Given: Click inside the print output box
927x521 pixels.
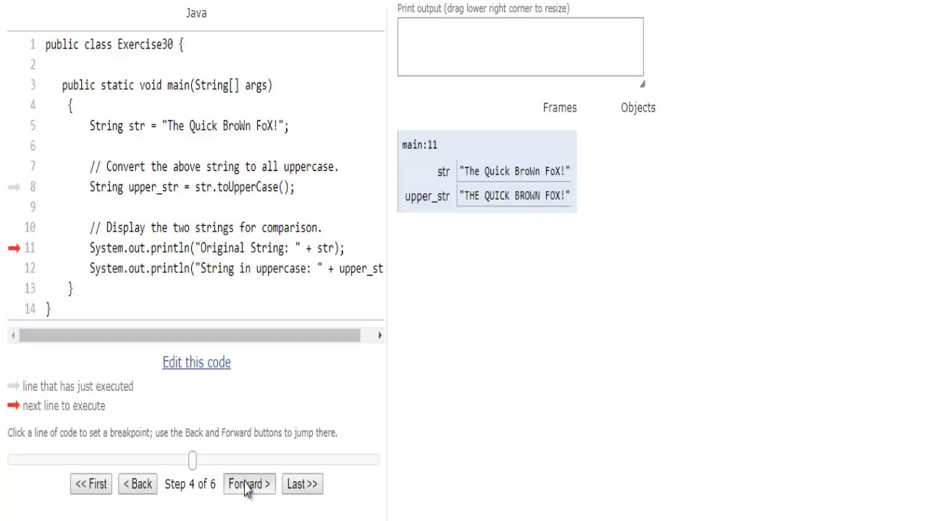Looking at the screenshot, I should pos(520,47).
